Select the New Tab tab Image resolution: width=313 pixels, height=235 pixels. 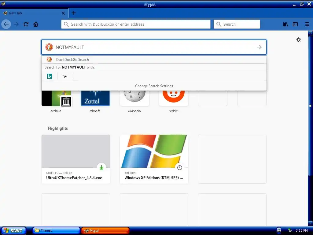coord(34,13)
